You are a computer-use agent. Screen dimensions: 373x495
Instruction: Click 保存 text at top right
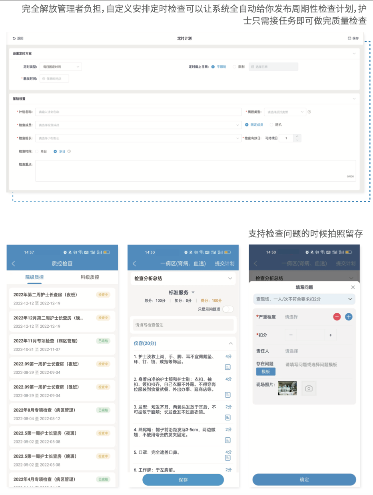[355, 38]
